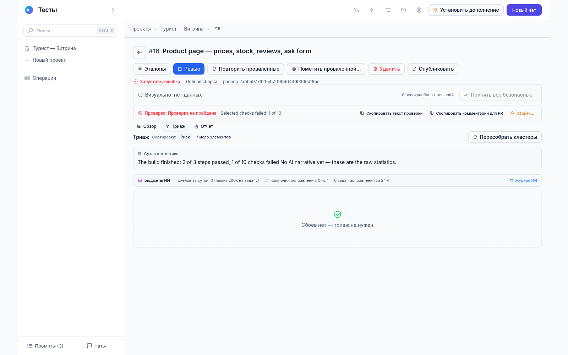Open Чаты at sidebar bottom

pyautogui.click(x=96, y=346)
